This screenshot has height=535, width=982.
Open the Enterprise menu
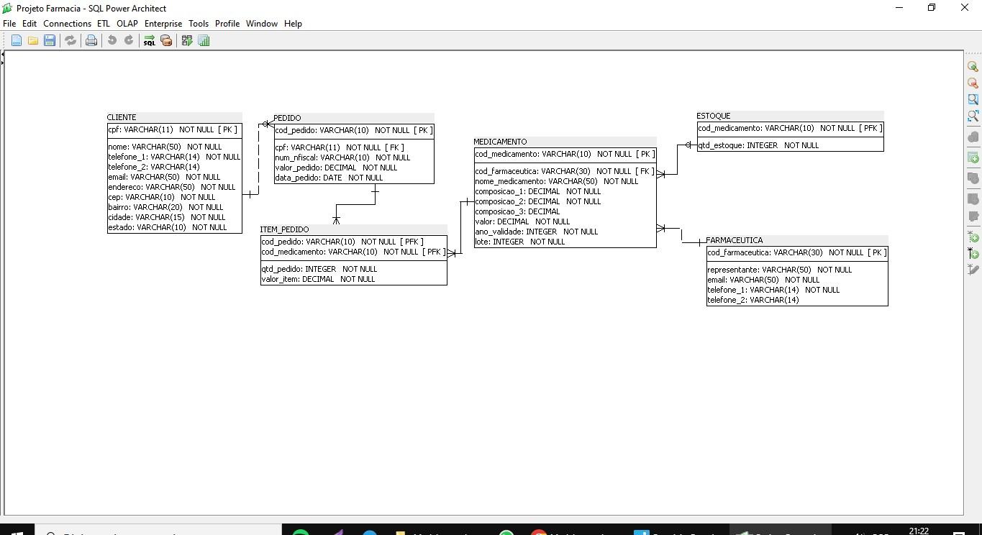[x=163, y=24]
